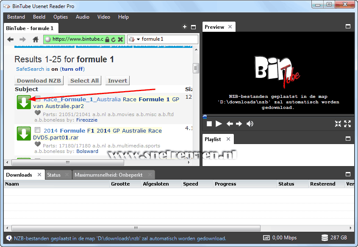This screenshot has height=247, width=358.
Task: Favorite the Race_Formule_1_Australia post with heart
Action: [38, 113]
